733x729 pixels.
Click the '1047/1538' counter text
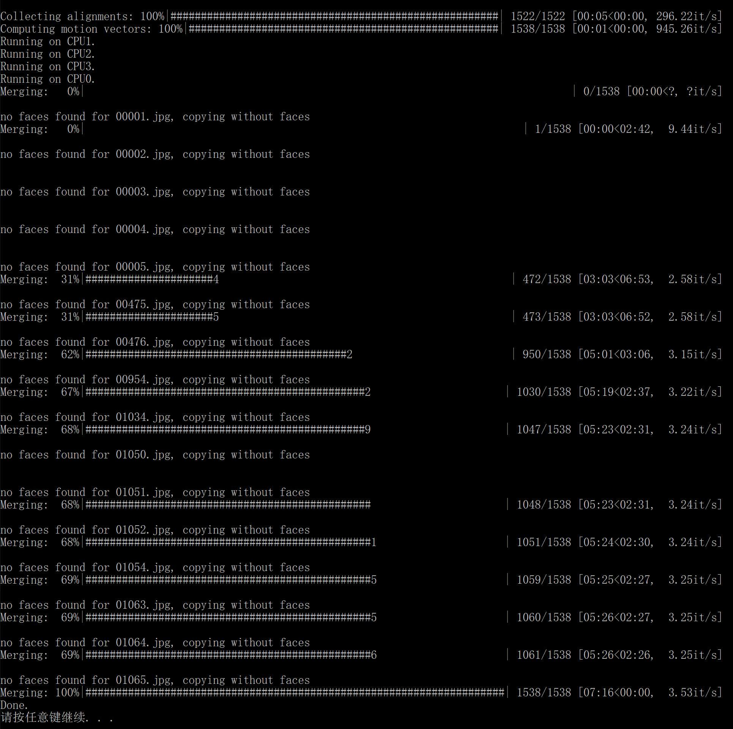point(544,430)
